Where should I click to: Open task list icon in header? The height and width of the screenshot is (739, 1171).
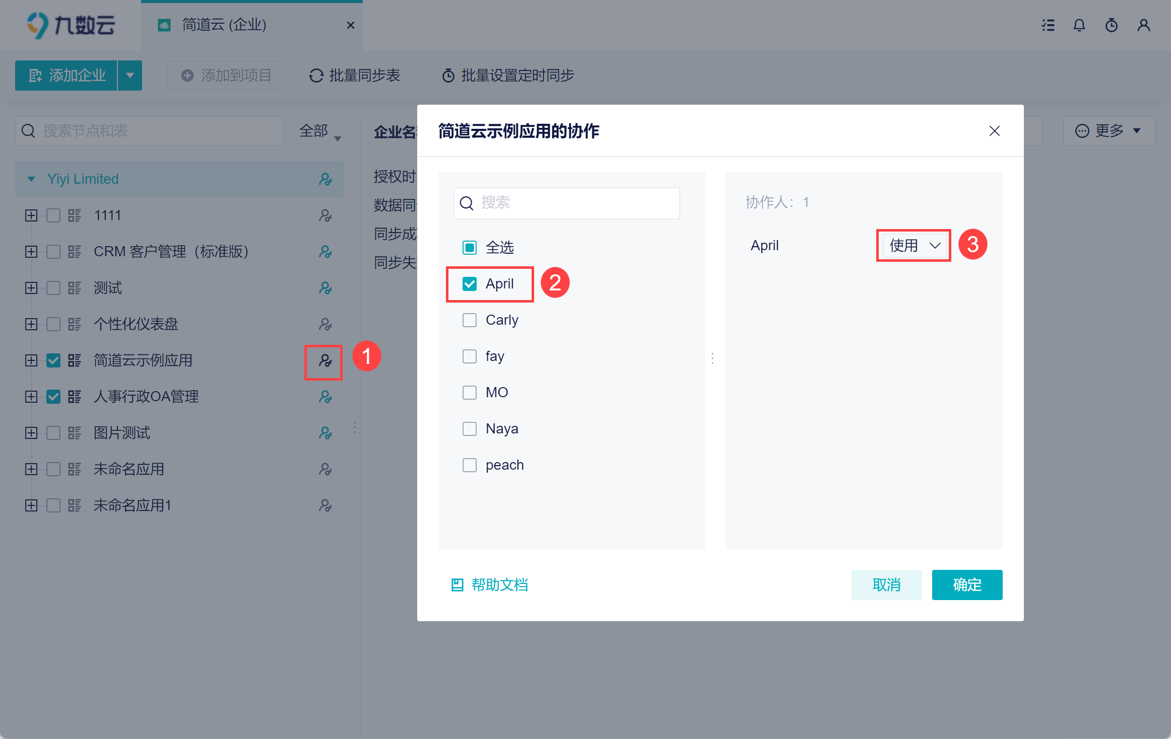(1048, 25)
